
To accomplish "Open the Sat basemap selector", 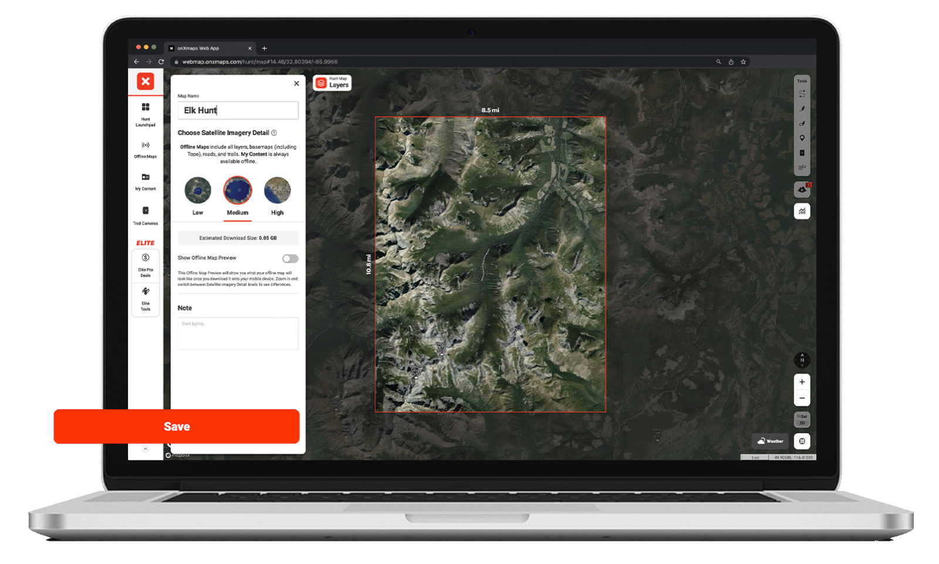I will click(x=802, y=416).
